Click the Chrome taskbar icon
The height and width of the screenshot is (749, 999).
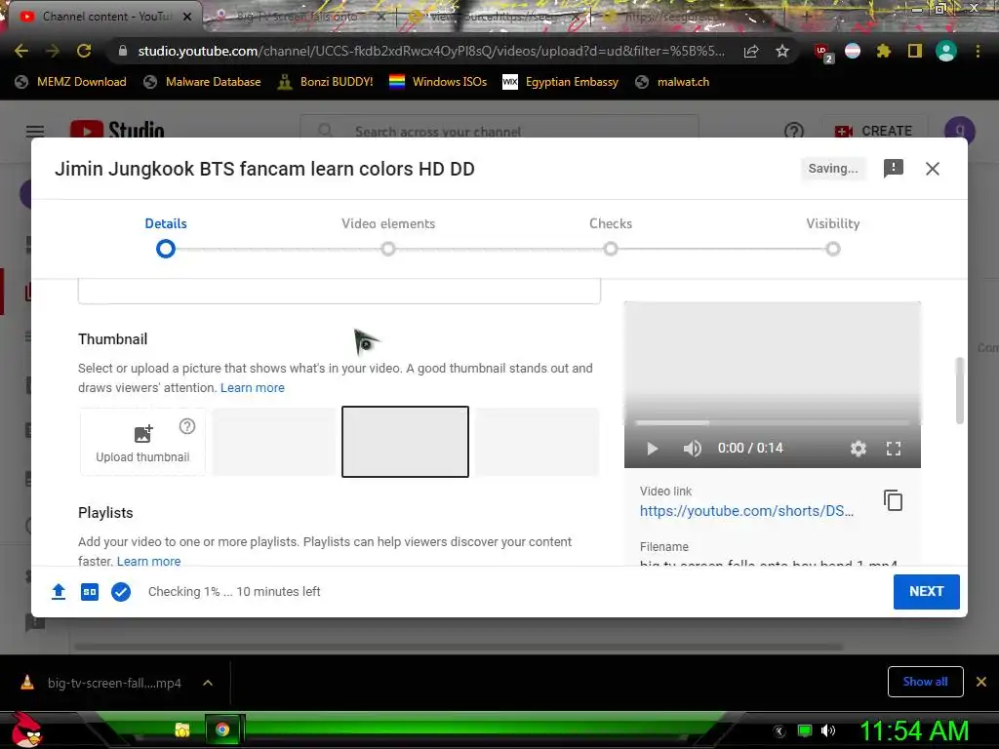click(222, 729)
